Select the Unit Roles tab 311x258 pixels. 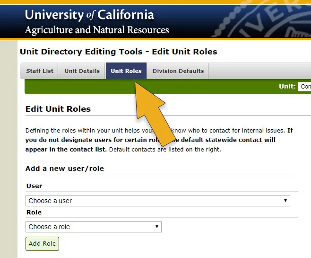pos(126,71)
